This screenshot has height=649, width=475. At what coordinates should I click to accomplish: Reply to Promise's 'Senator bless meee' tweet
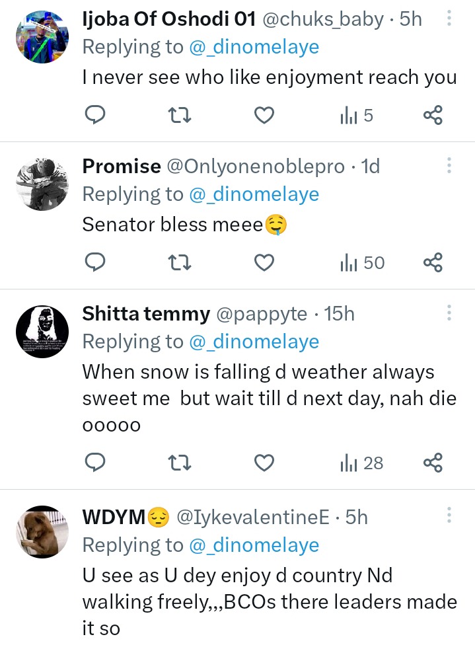(96, 263)
